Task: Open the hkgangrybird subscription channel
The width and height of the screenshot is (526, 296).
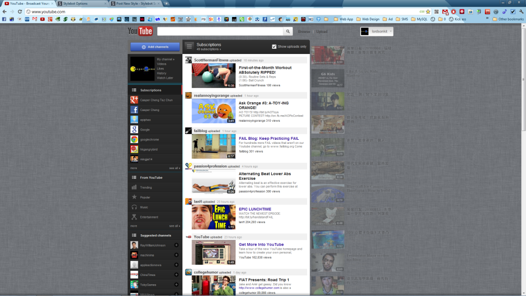Action: 155,149
